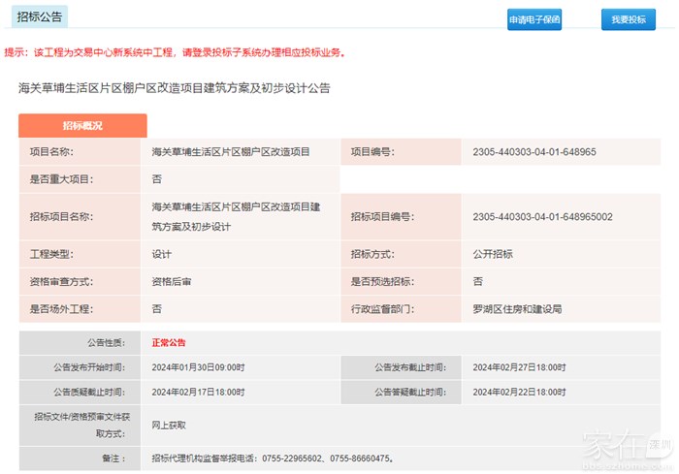Click the answer deadline 2024年02月22日18:00时

(x=519, y=392)
